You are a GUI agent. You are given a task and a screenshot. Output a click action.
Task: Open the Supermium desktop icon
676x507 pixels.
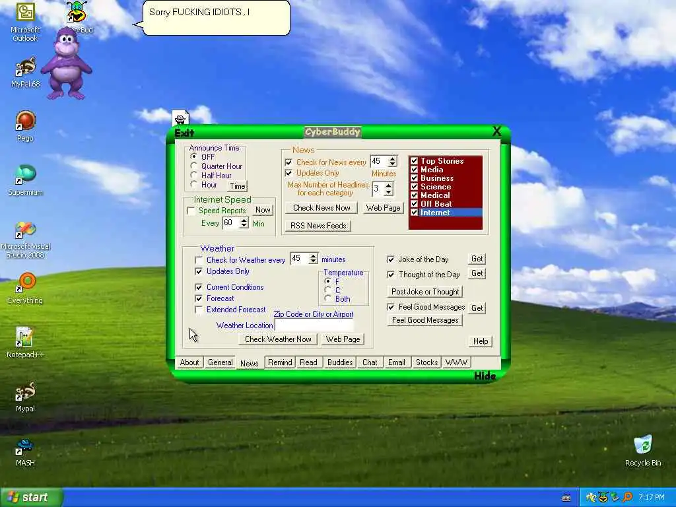25,180
